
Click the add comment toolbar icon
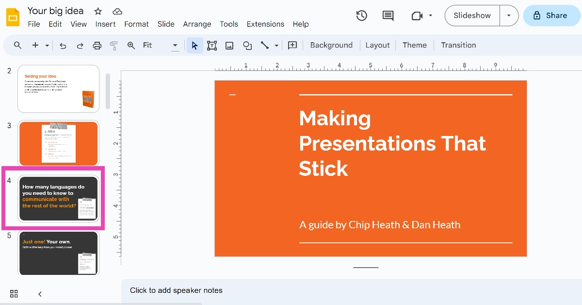pos(292,45)
